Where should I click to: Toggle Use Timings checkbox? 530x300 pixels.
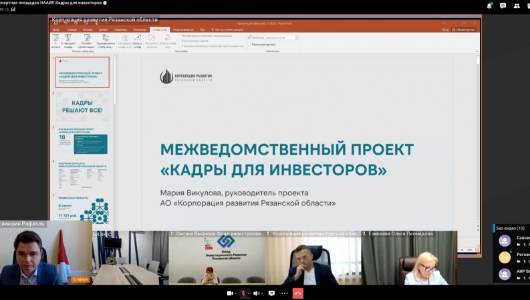tap(180, 41)
